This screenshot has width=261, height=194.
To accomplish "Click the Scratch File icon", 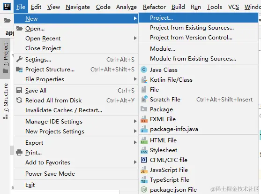I will coord(144,99).
